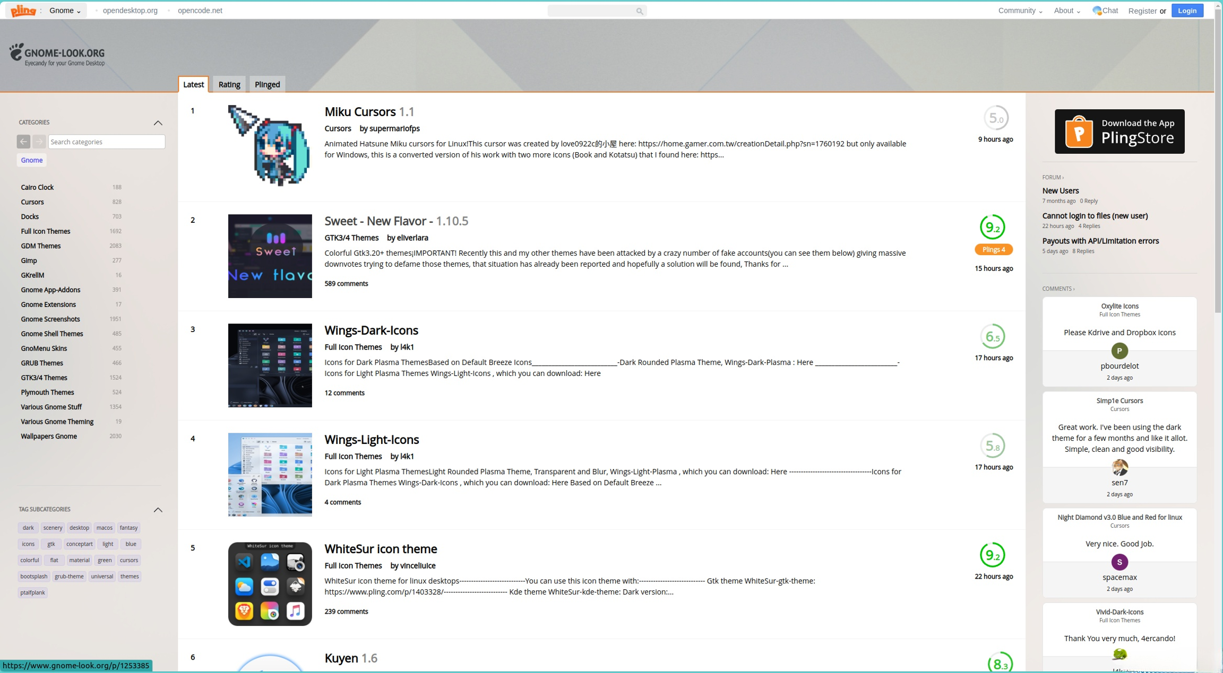Viewport: 1223px width, 673px height.
Task: Click the category forward arrow button
Action: (x=39, y=141)
